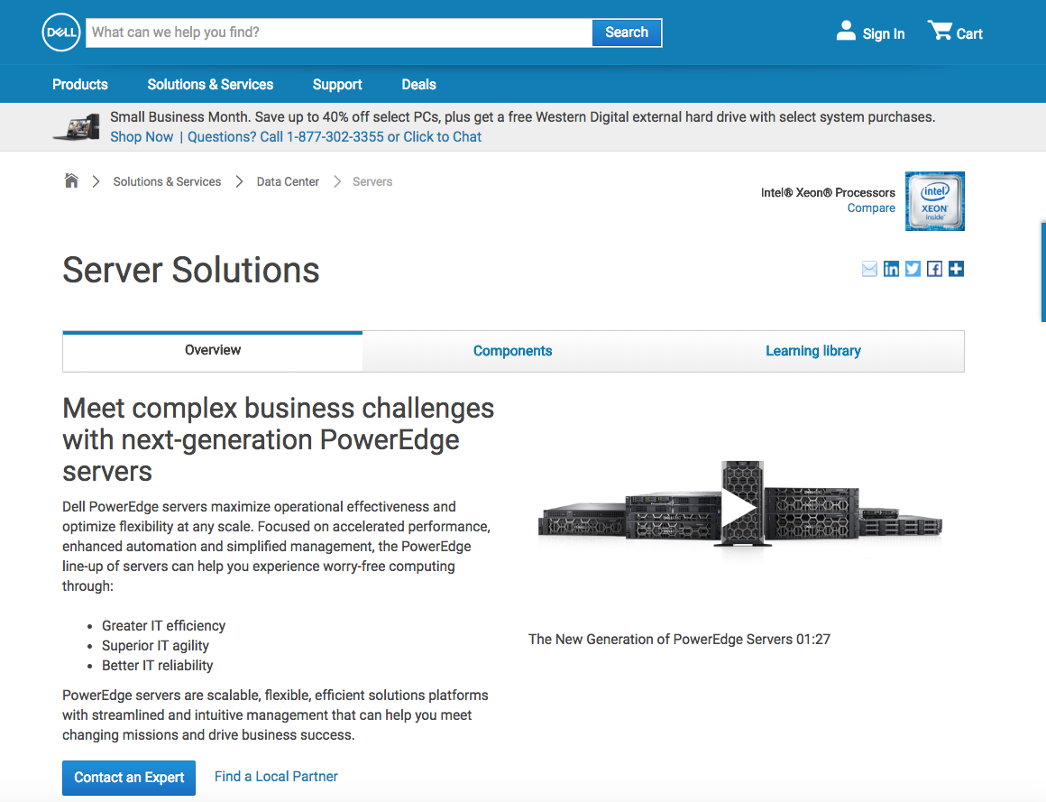Select the Overview tab

point(213,351)
